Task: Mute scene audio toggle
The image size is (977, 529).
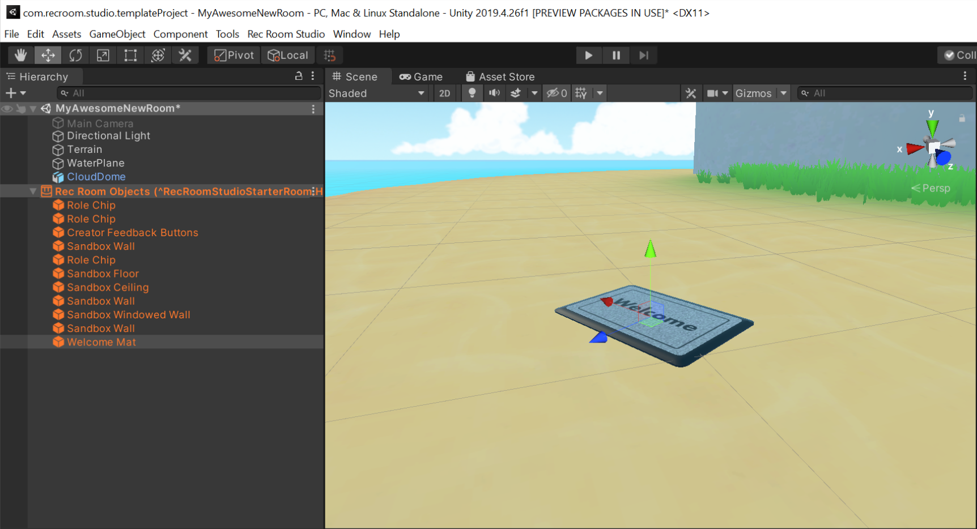Action: pos(494,93)
